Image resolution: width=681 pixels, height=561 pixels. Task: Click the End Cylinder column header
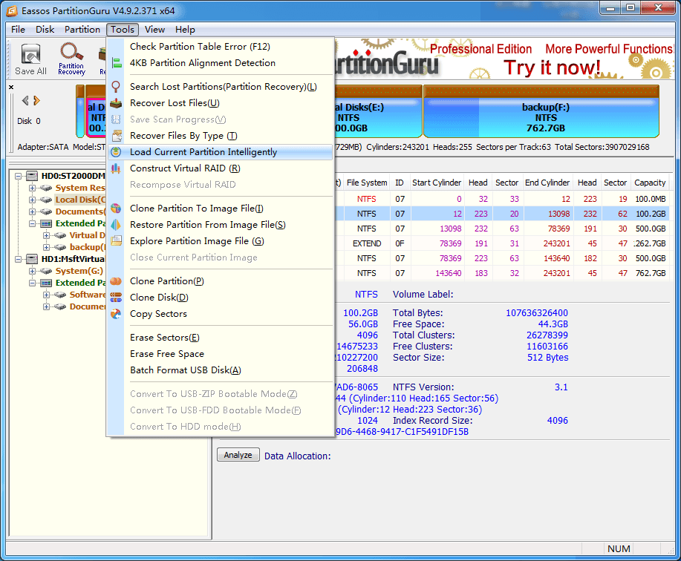click(x=547, y=183)
